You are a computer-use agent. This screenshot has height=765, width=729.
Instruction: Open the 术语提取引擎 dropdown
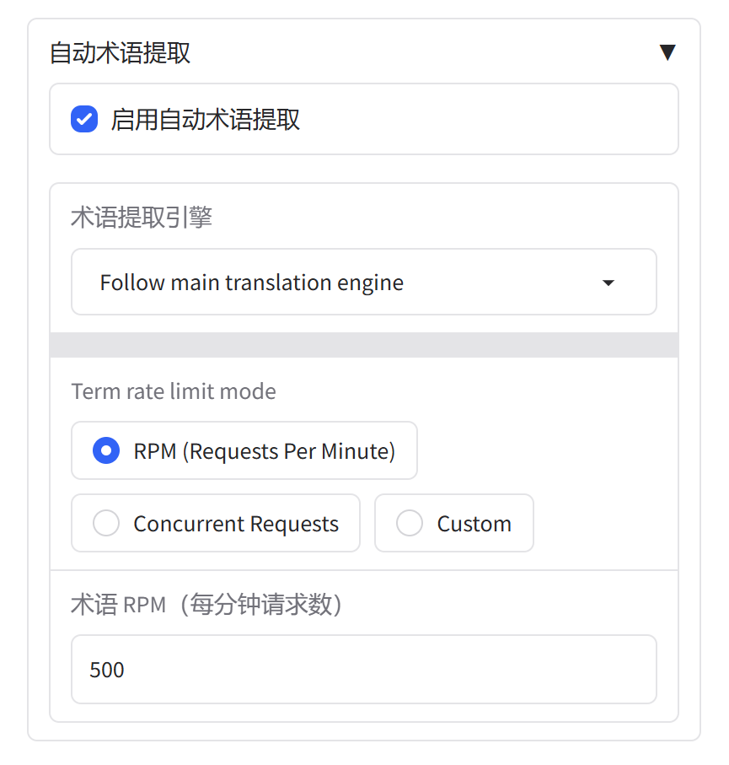tap(364, 283)
